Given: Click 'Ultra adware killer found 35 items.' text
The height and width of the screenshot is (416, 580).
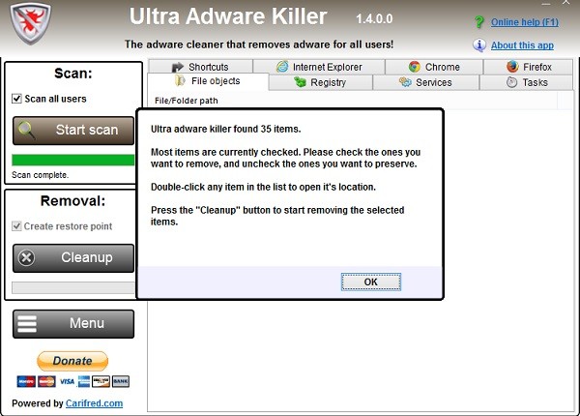Looking at the screenshot, I should point(225,129).
